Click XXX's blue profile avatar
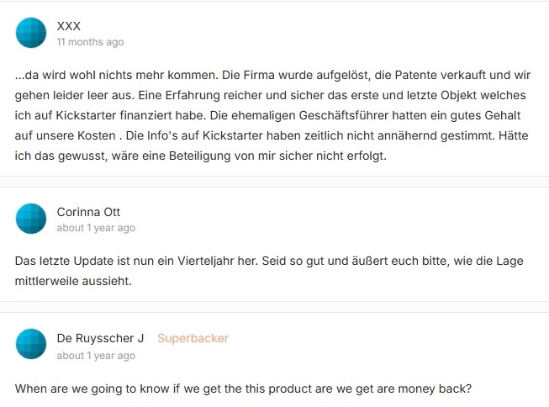The width and height of the screenshot is (549, 407). 31,33
